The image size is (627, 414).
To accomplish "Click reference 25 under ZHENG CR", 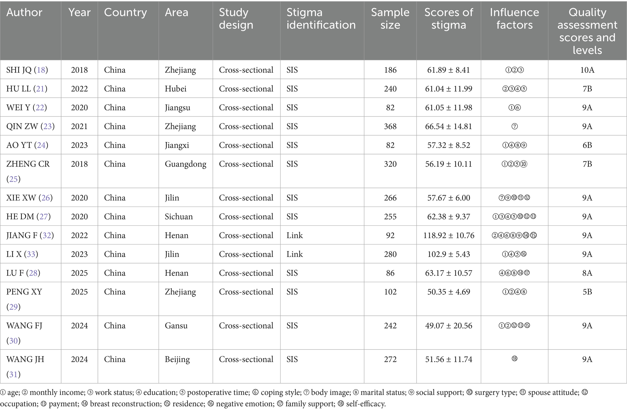I will (13, 179).
